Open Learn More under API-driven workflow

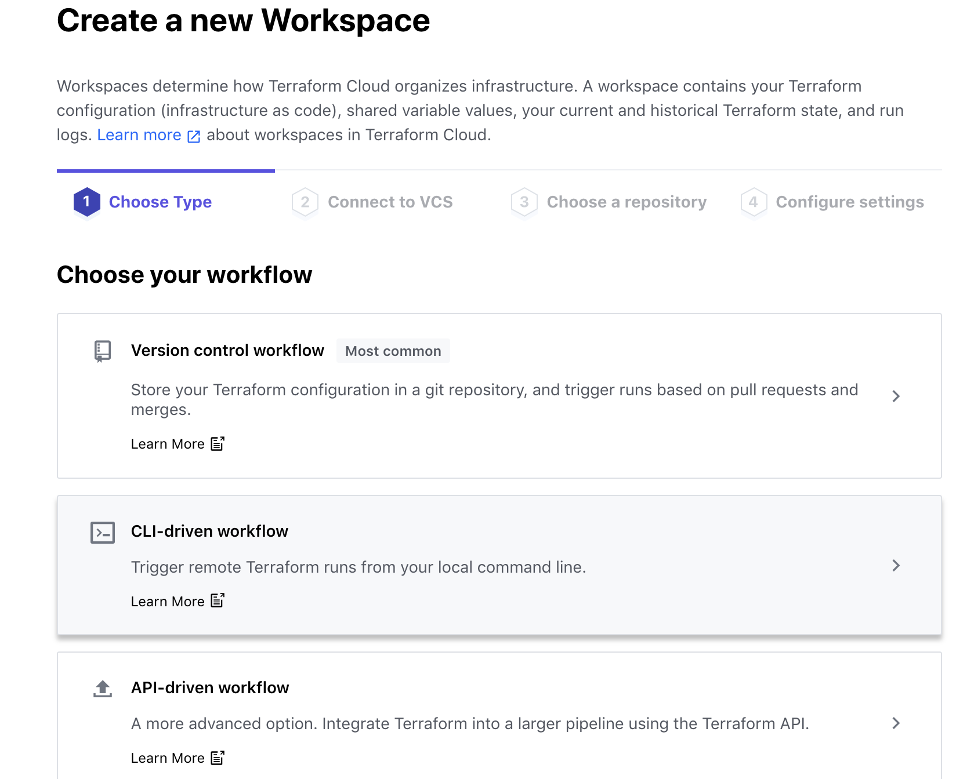click(x=168, y=758)
